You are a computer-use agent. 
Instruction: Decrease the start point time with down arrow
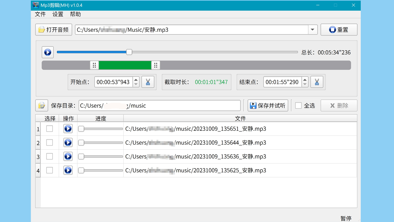coord(136,84)
